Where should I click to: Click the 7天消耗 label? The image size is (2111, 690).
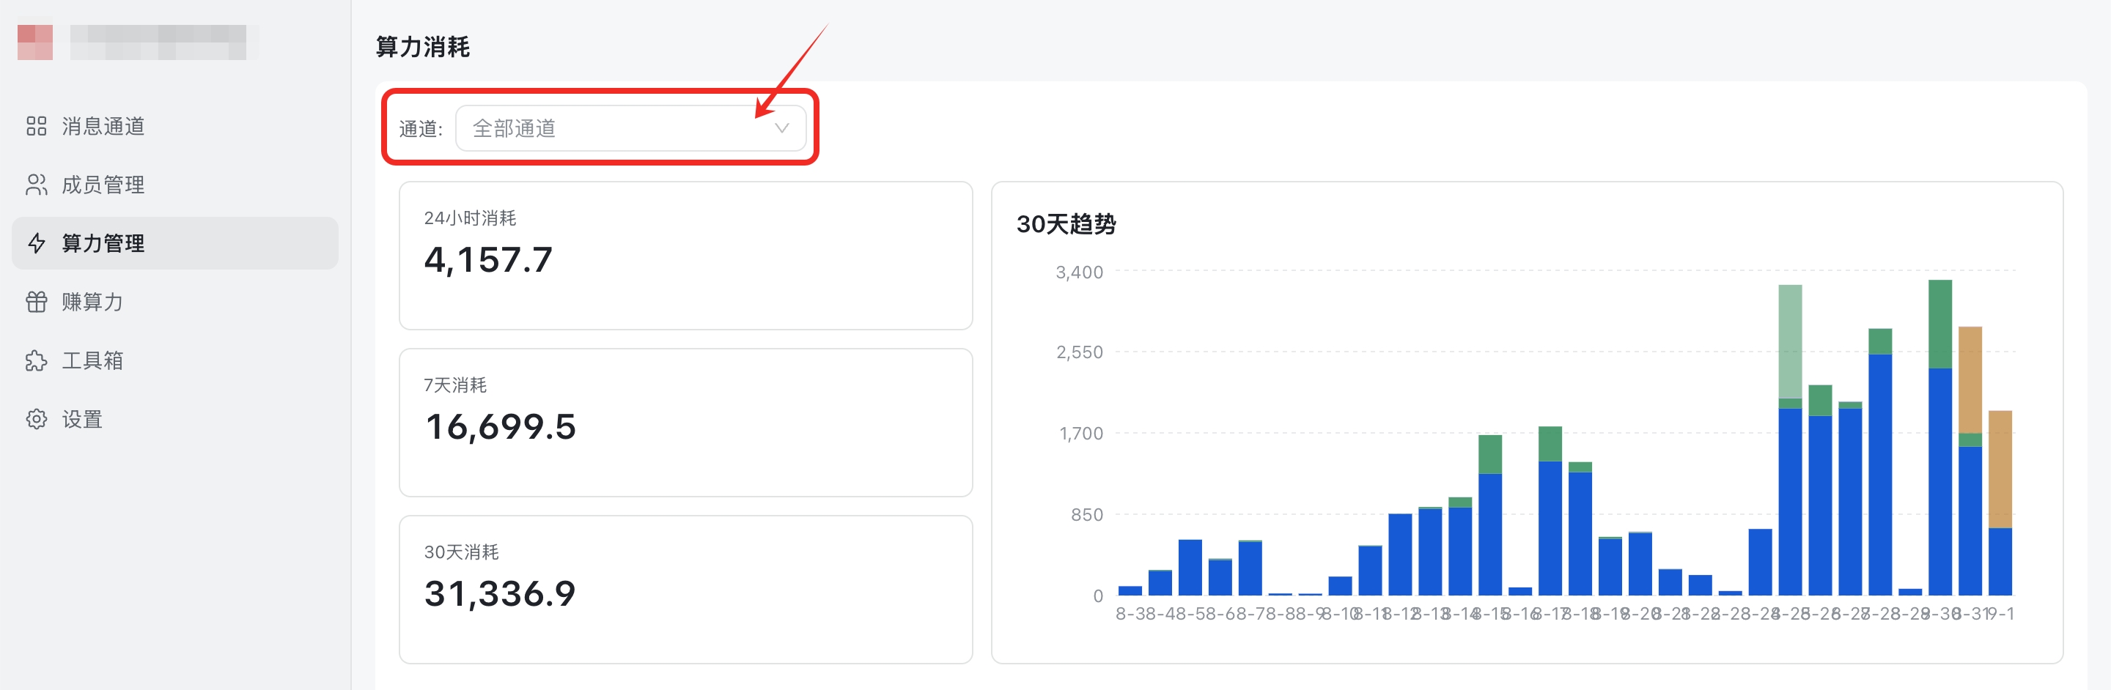tap(454, 385)
